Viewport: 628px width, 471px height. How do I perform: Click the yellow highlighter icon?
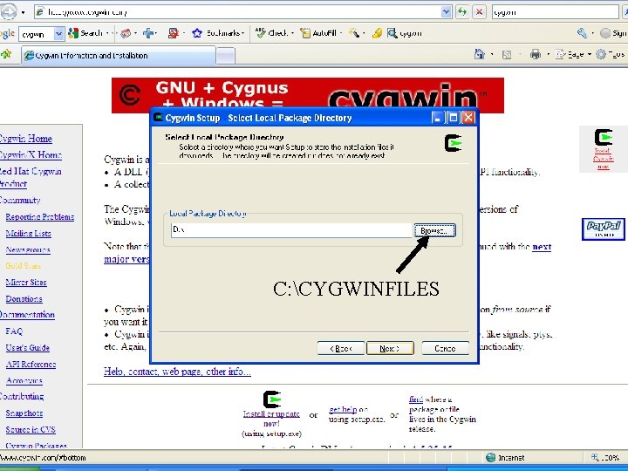(377, 33)
